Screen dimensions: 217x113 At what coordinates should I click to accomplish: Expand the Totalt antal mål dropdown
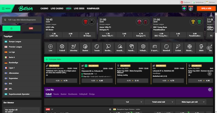(160, 102)
